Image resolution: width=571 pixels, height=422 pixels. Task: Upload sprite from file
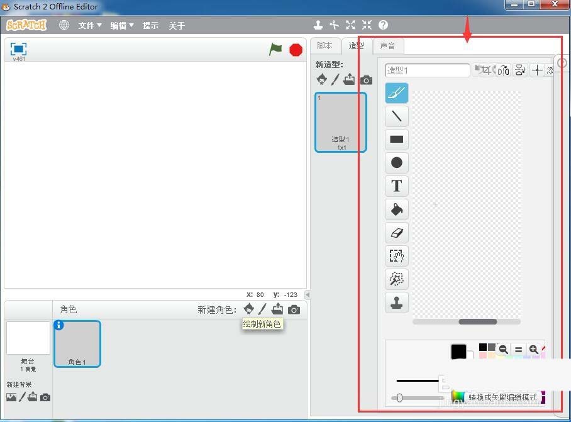(277, 309)
